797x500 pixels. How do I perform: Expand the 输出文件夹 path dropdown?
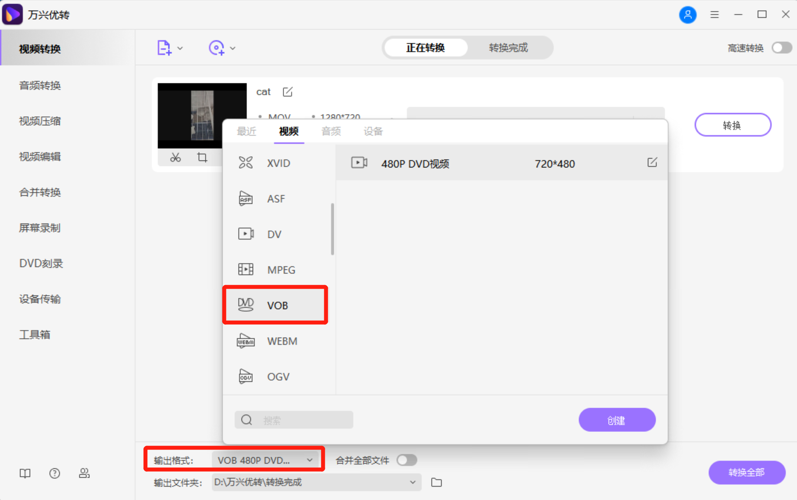[x=412, y=482]
